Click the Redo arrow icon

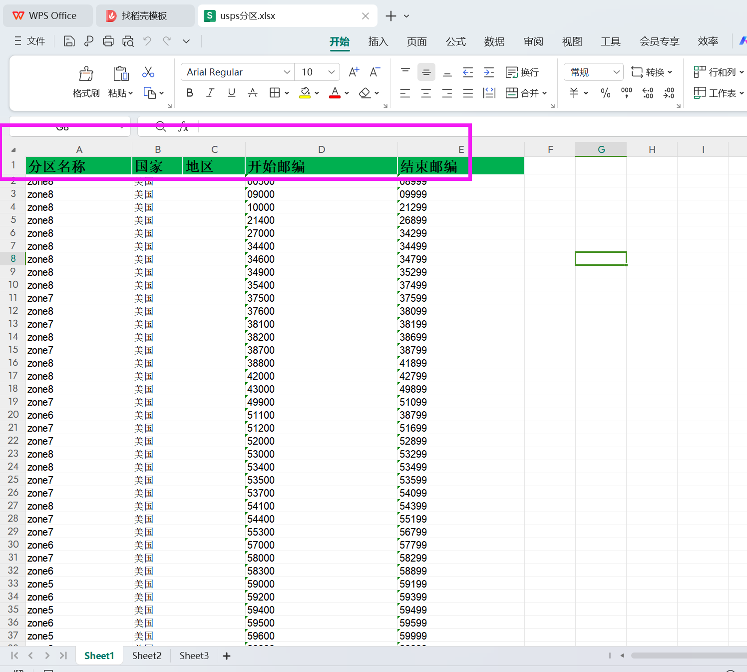(x=167, y=41)
